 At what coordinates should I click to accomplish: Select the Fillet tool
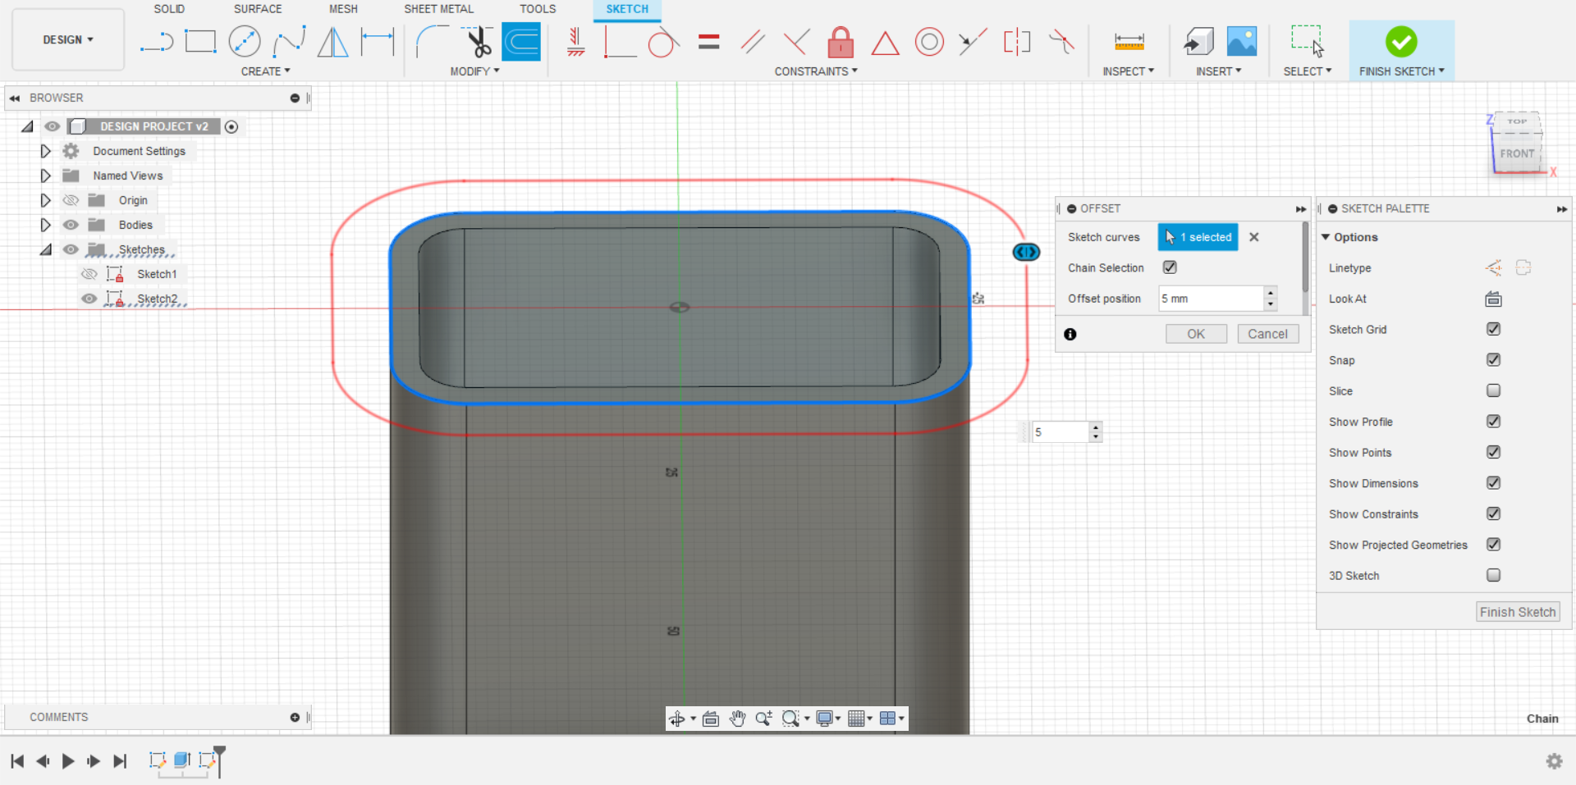click(432, 41)
